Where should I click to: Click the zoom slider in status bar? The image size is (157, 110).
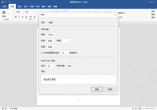(x=149, y=108)
